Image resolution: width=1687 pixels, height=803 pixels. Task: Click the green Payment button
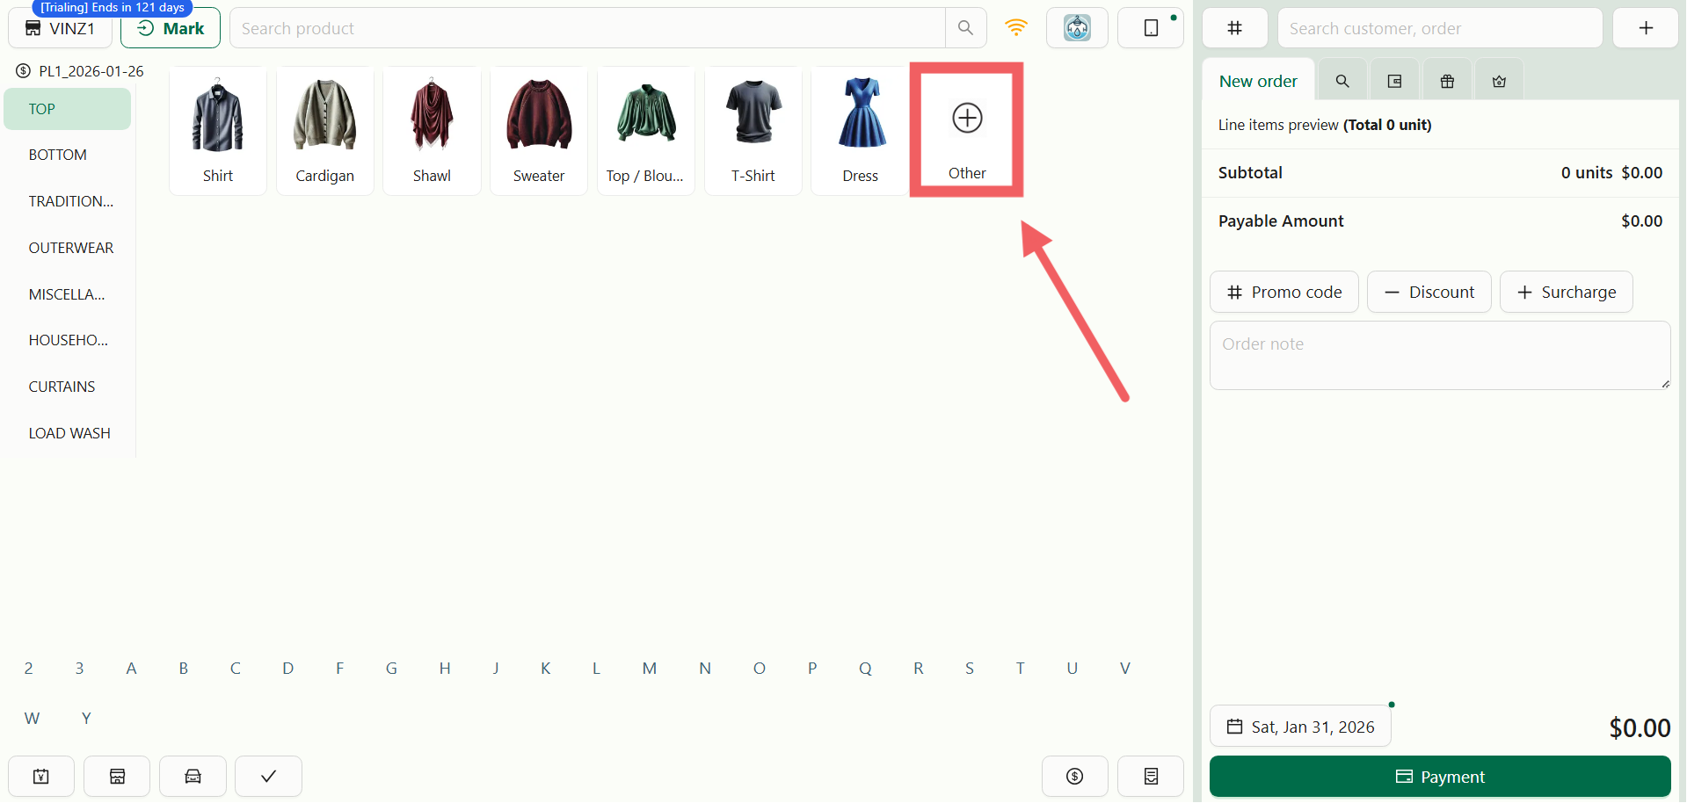tap(1440, 777)
